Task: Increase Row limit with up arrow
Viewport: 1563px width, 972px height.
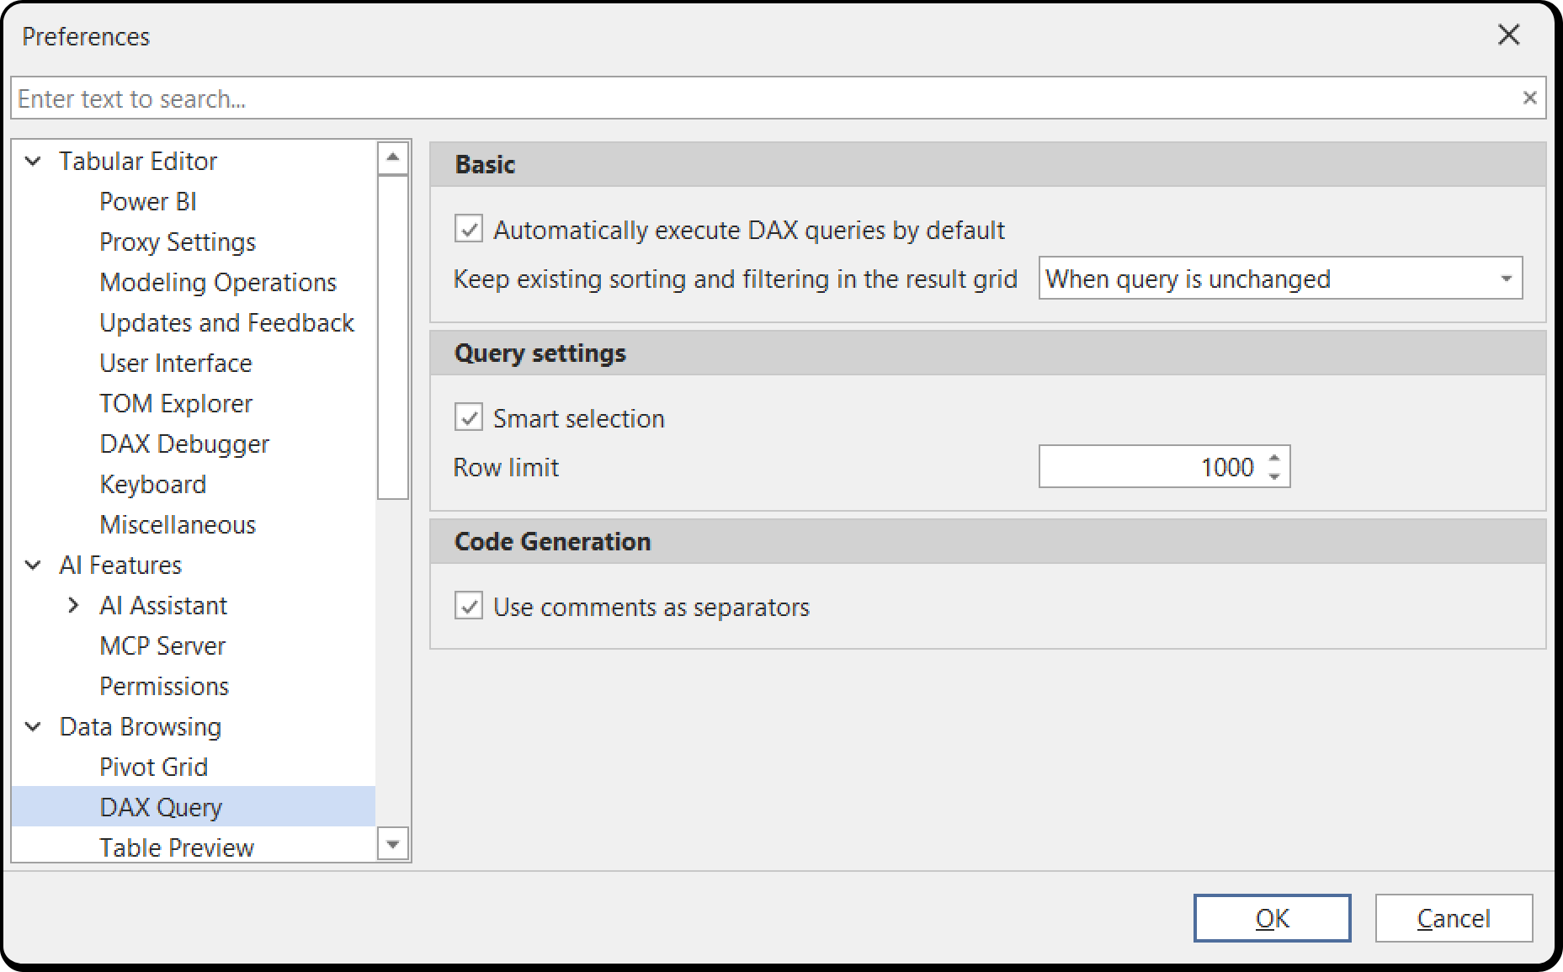Action: pos(1274,458)
